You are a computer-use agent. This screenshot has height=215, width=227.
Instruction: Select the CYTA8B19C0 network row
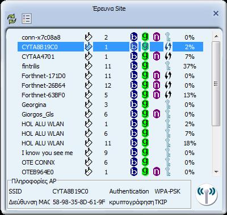point(110,47)
